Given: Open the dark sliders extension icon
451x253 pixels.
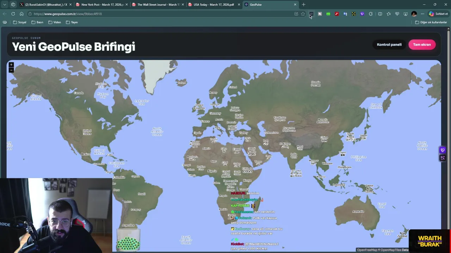Looking at the screenshot, I should (x=311, y=14).
